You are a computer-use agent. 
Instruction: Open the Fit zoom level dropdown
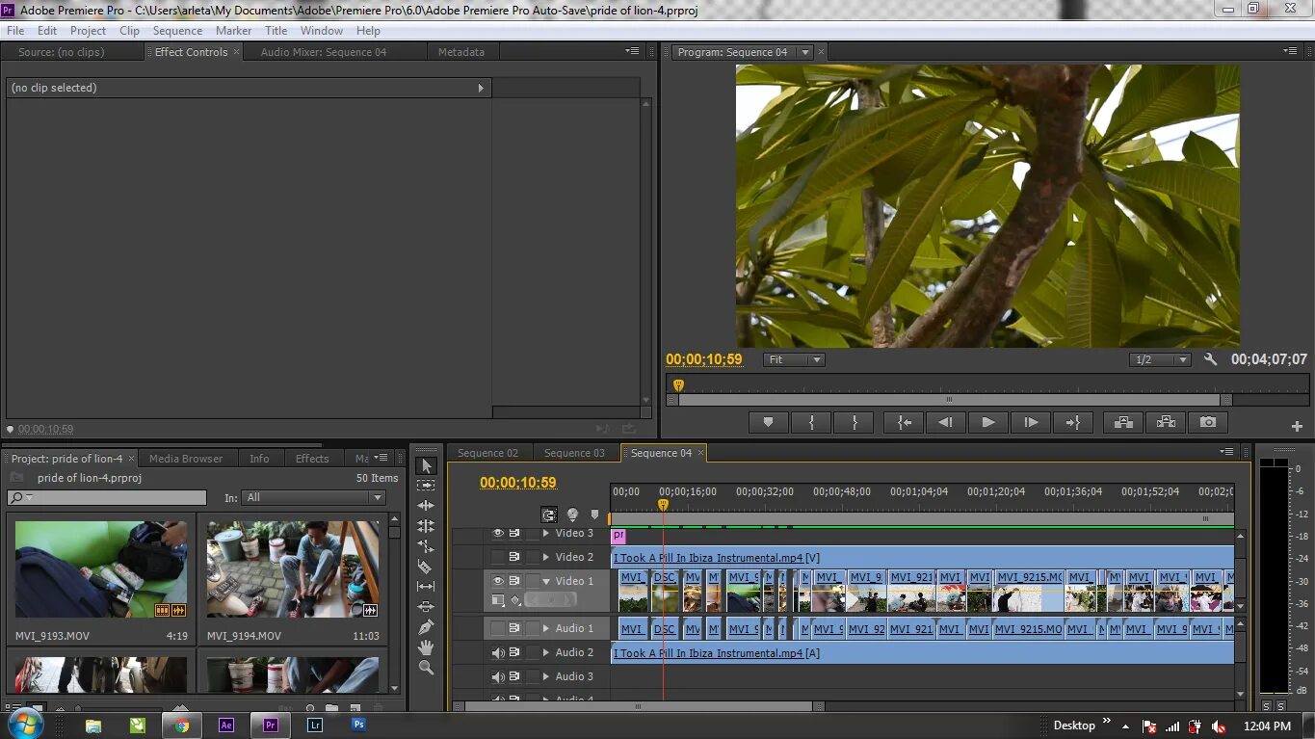(x=794, y=359)
